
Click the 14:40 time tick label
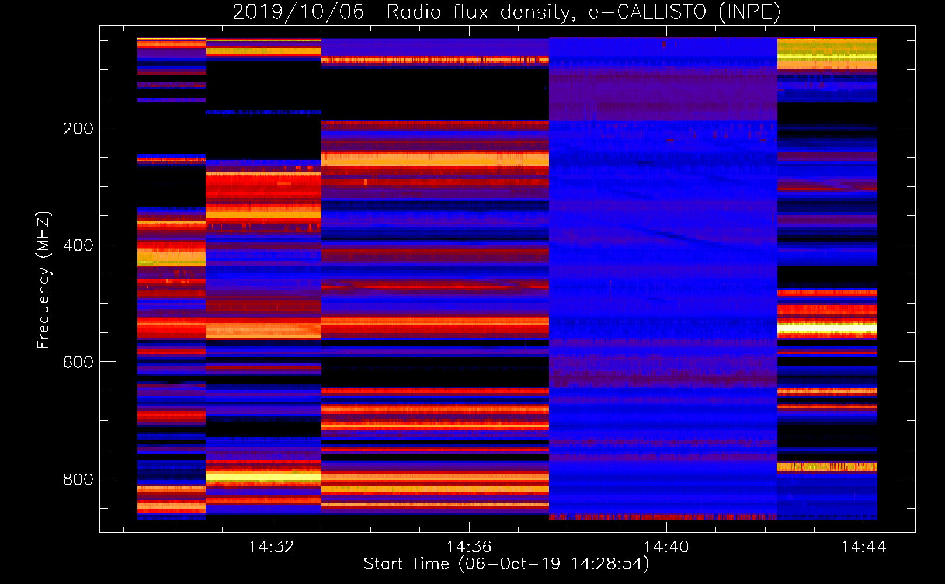pyautogui.click(x=666, y=547)
